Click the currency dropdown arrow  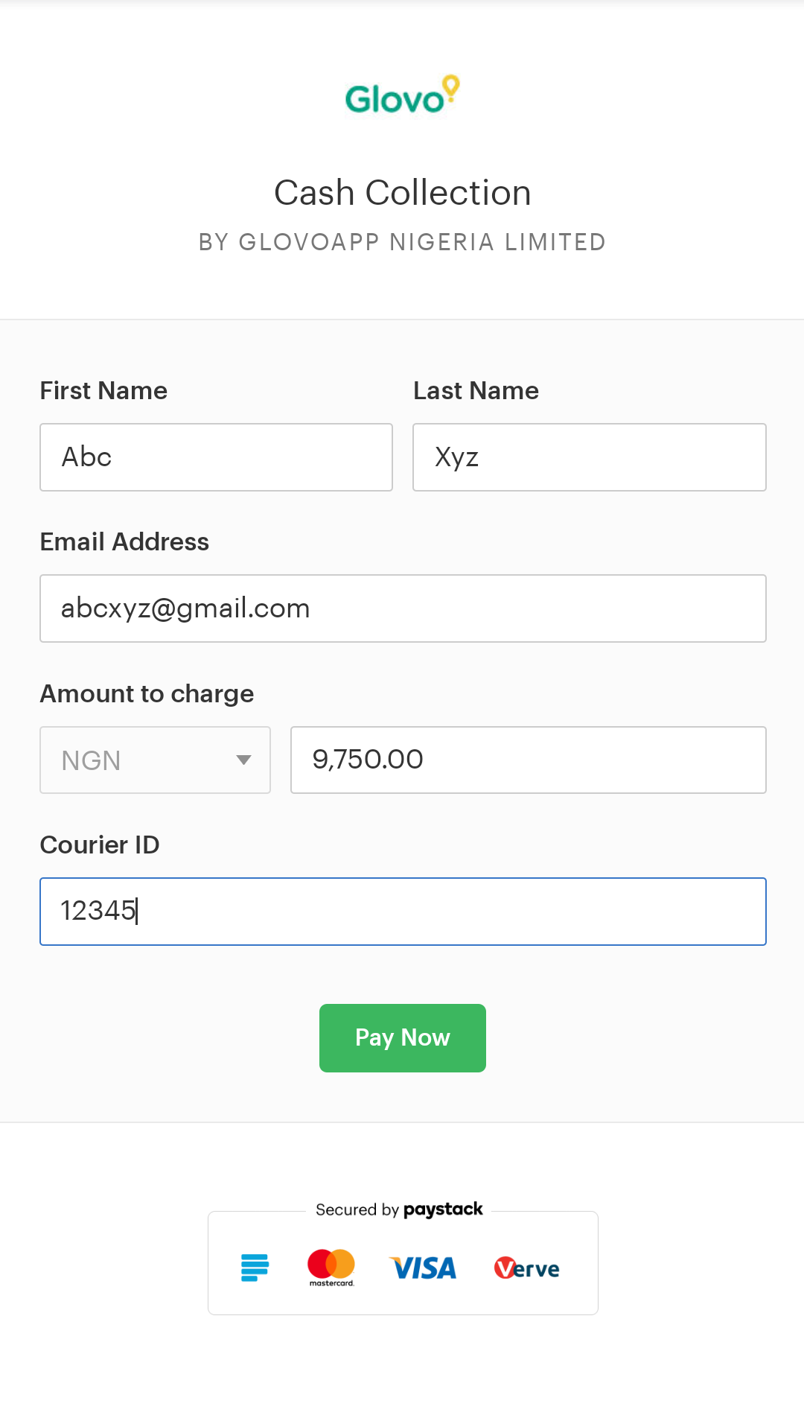pos(243,760)
